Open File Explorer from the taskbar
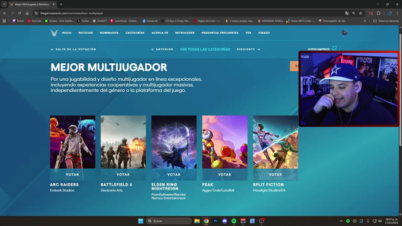Screen dimensions: 402x226 (197, 221)
